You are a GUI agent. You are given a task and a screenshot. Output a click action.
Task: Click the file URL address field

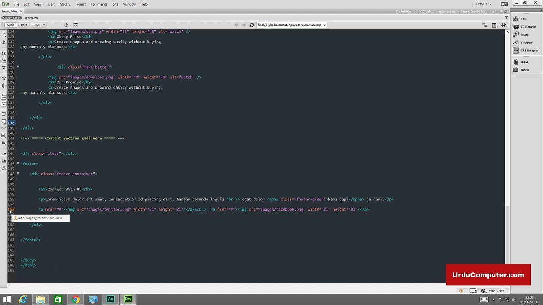pyautogui.click(x=291, y=25)
